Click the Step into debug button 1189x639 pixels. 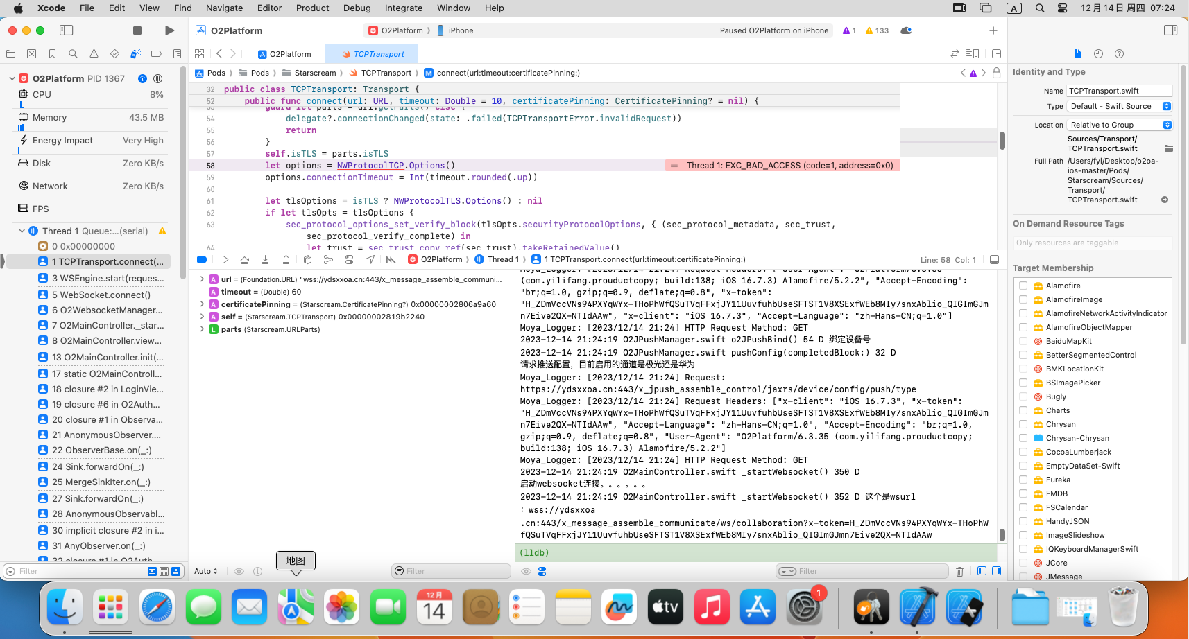click(x=265, y=260)
